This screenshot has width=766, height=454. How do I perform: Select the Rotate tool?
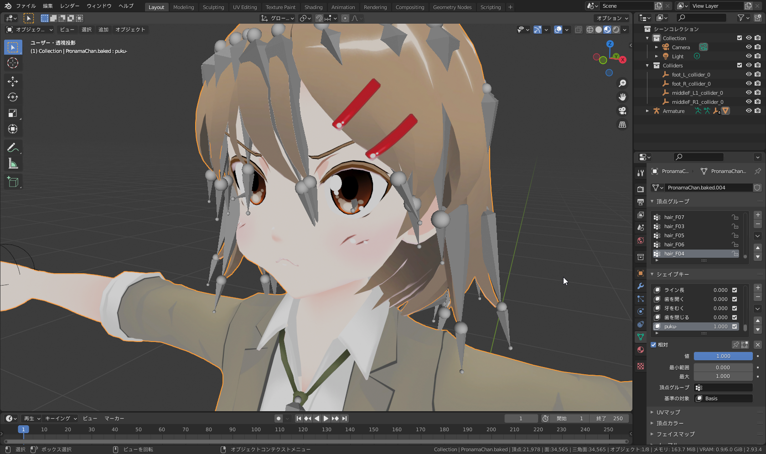(13, 97)
